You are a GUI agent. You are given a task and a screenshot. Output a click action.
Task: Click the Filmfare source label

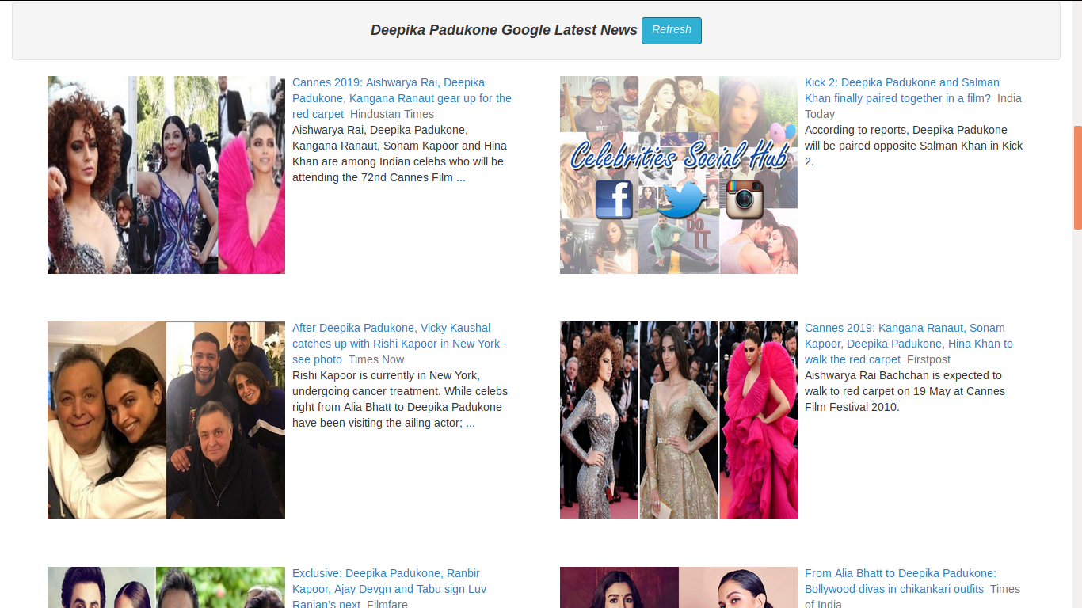pyautogui.click(x=387, y=605)
